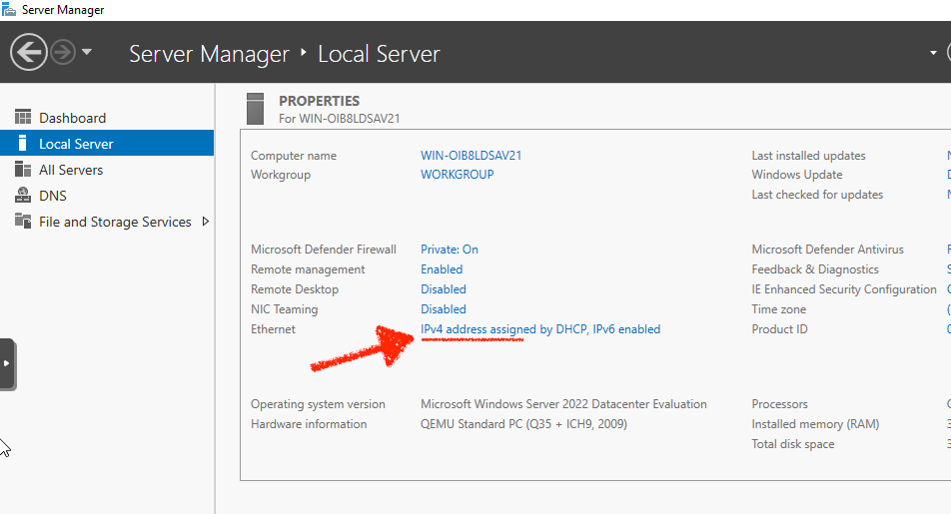Open Ethernet IPv4 address assigned by DHCP link
Viewport: 951px width, 514px height.
click(x=540, y=329)
